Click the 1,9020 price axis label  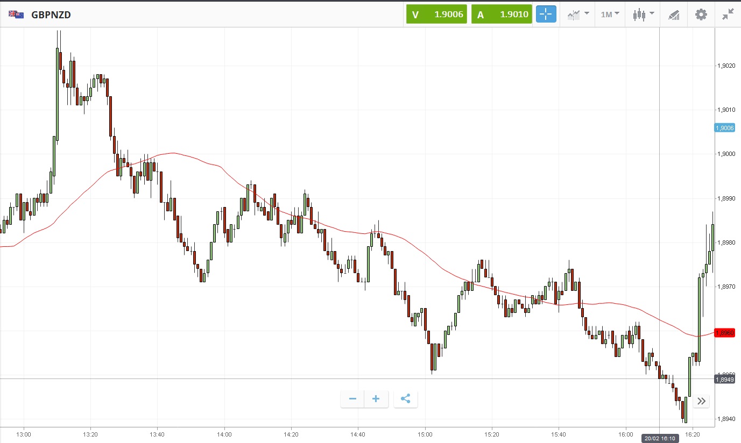pyautogui.click(x=726, y=66)
